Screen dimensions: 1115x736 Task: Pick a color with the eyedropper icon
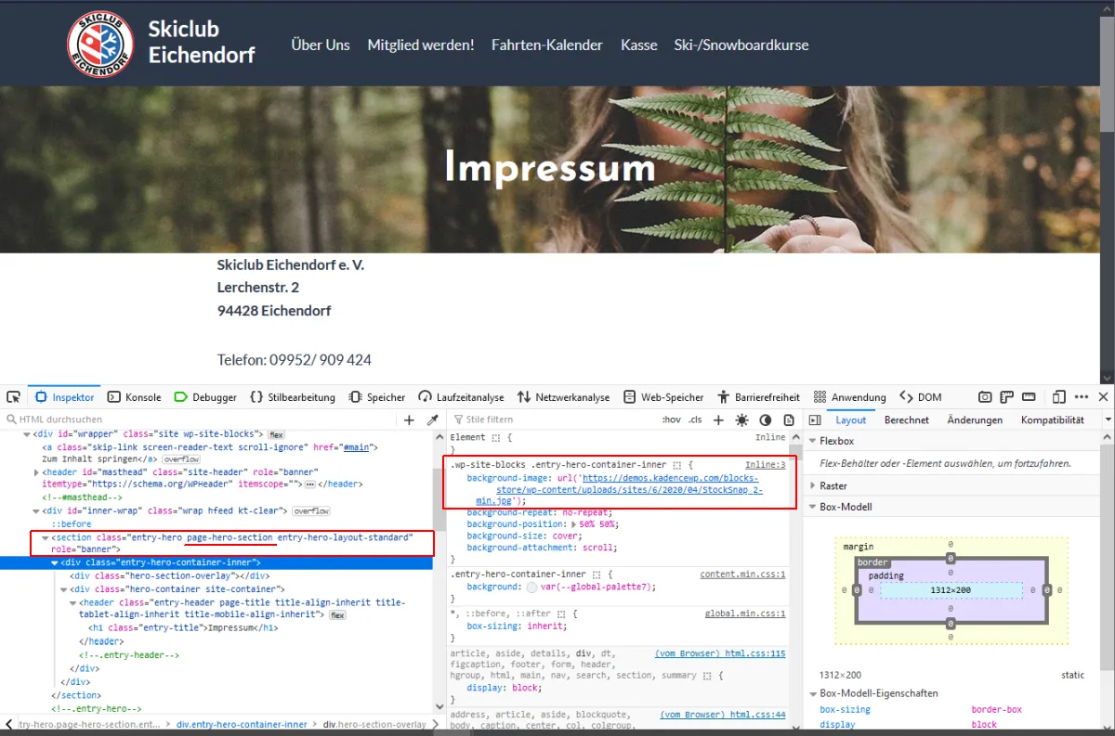(x=432, y=420)
